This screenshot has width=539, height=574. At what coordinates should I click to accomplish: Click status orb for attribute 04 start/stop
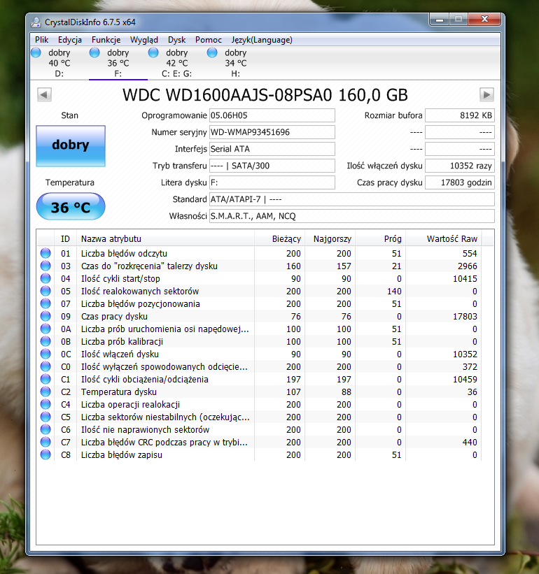45,278
